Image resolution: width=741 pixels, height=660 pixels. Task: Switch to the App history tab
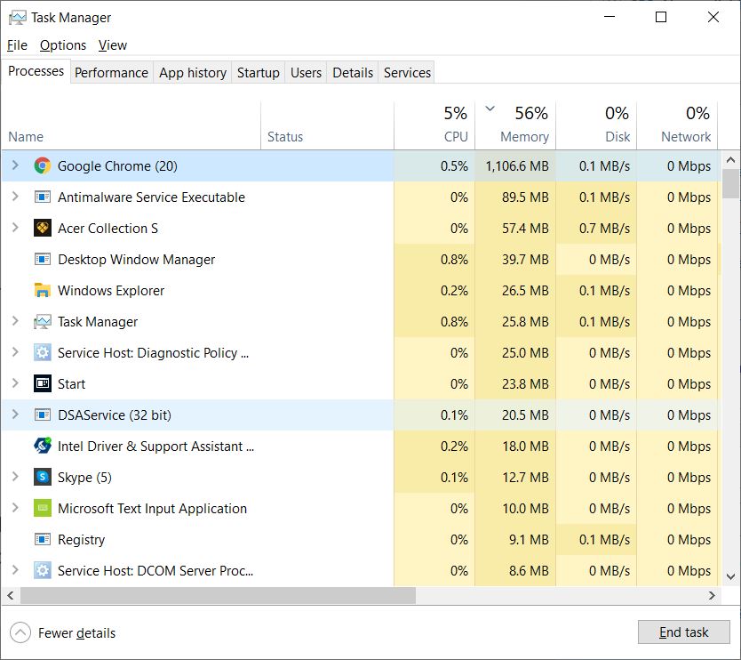[x=192, y=72]
